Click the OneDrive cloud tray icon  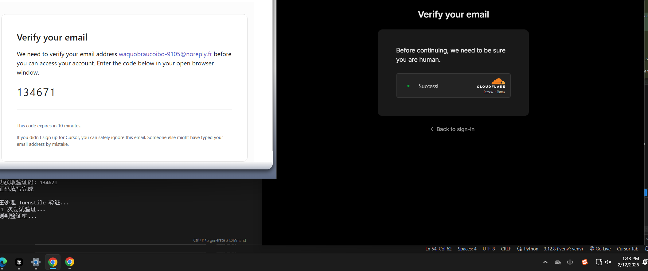pos(558,262)
